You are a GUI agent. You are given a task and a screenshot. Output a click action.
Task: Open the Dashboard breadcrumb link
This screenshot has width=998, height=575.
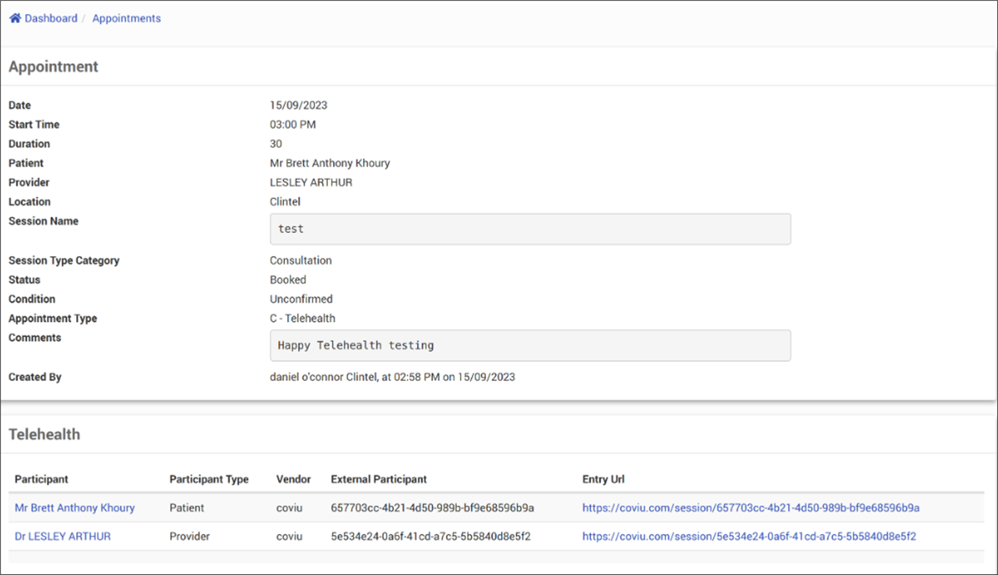(51, 18)
